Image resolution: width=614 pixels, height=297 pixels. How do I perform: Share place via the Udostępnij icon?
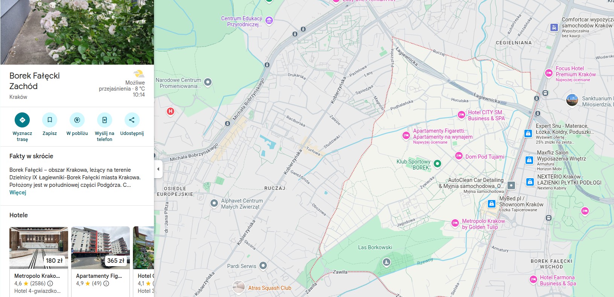coord(132,120)
